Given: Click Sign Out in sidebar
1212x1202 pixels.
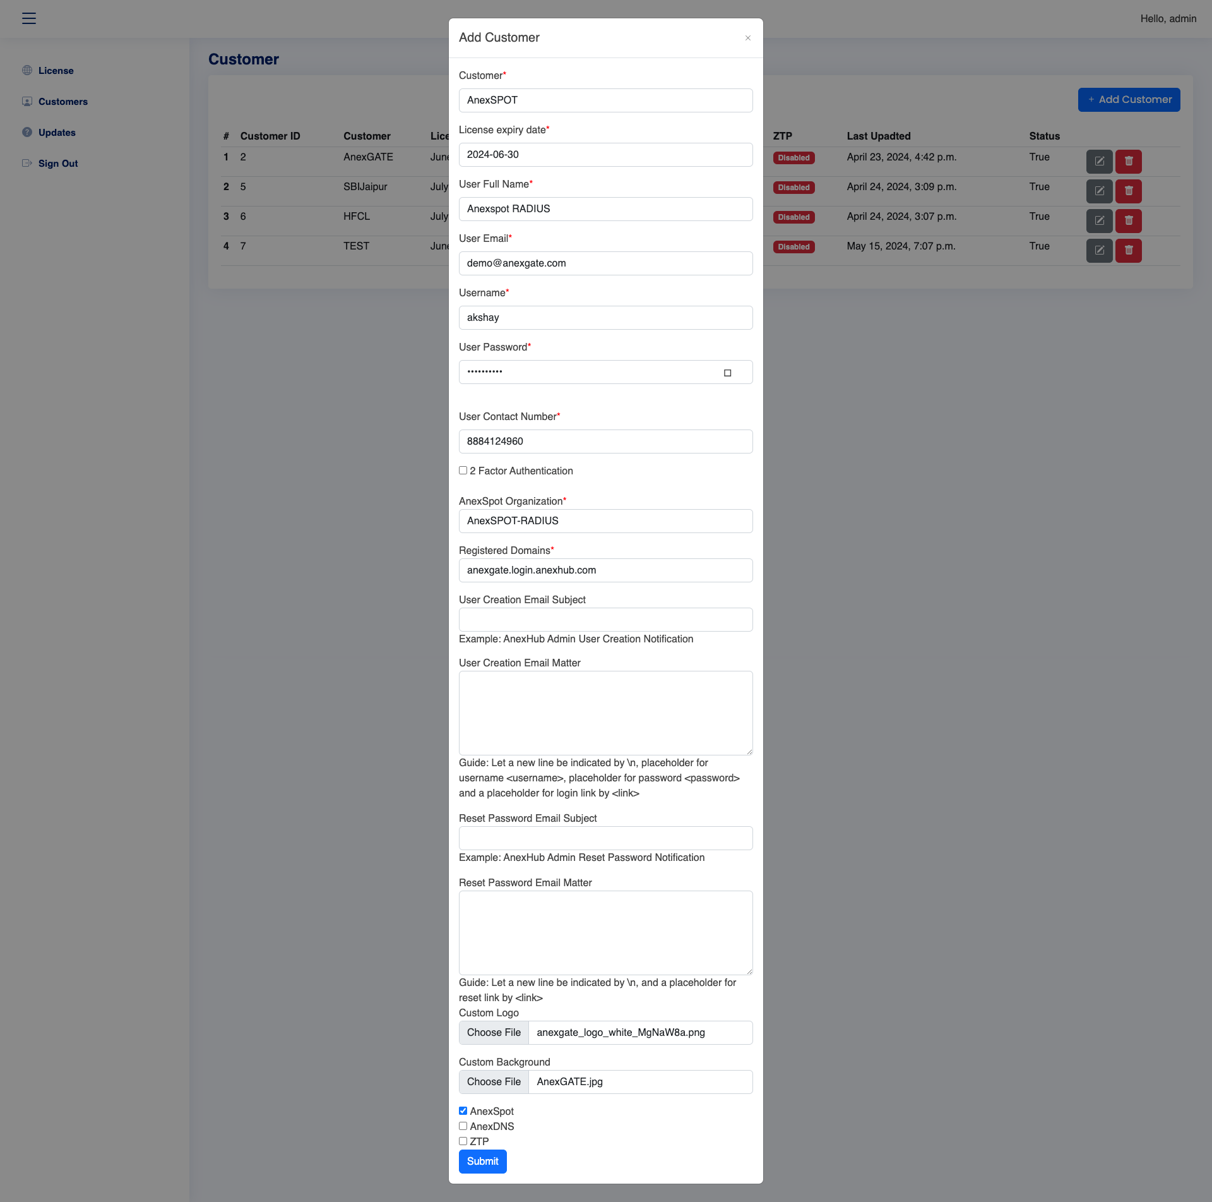Looking at the screenshot, I should (58, 164).
